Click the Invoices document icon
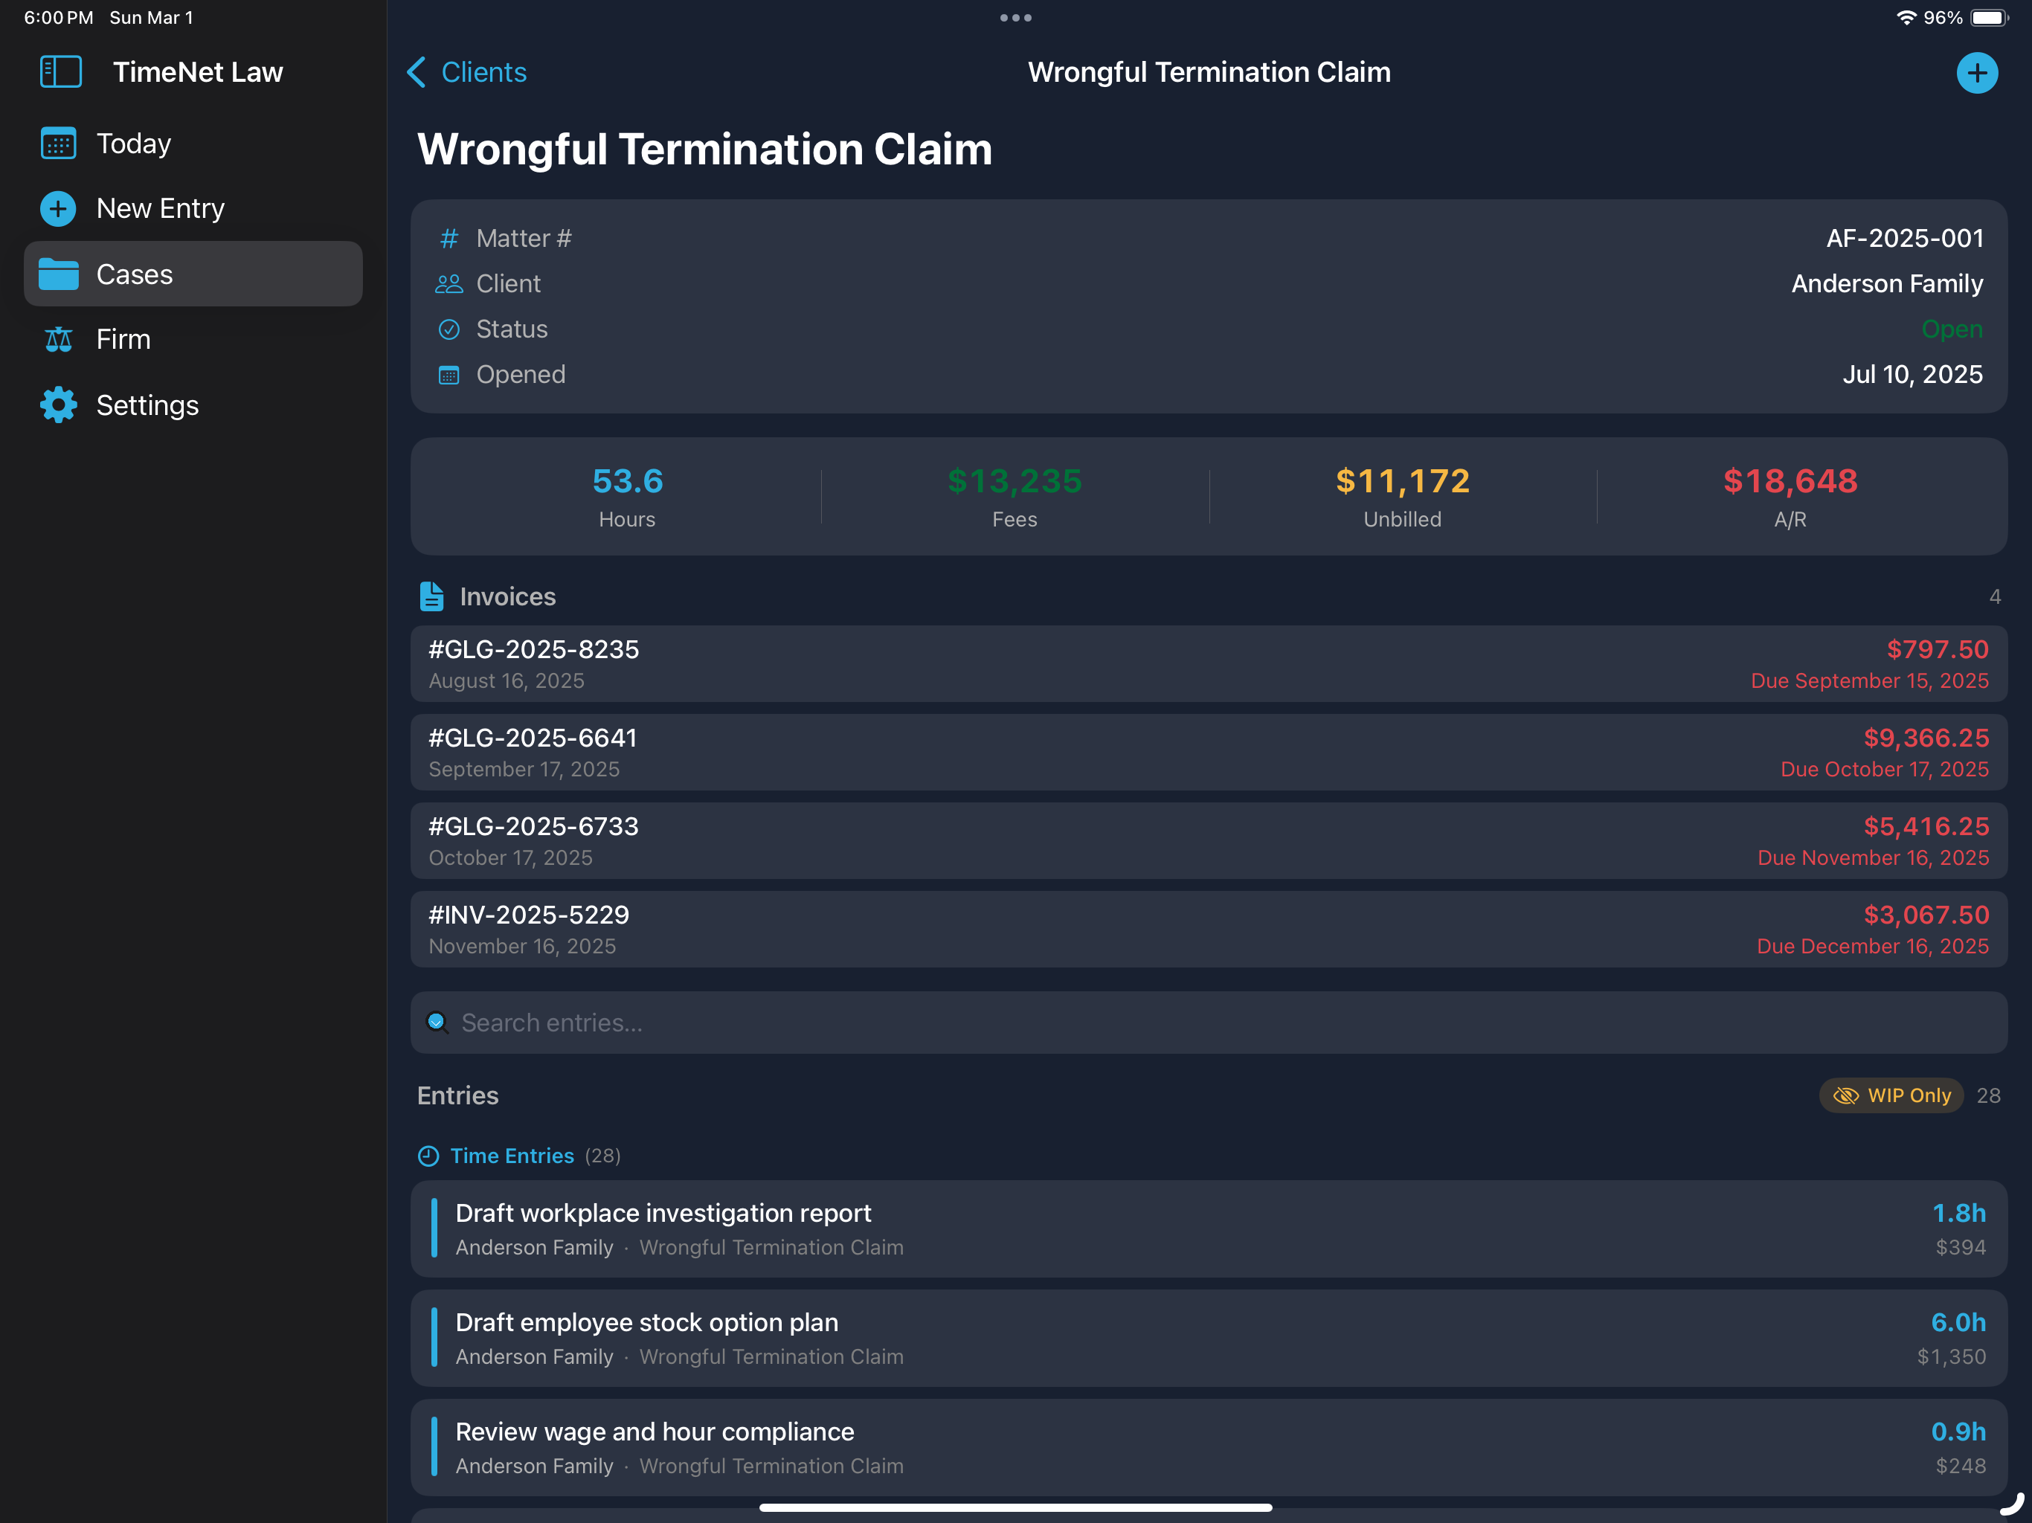The image size is (2032, 1523). [431, 596]
